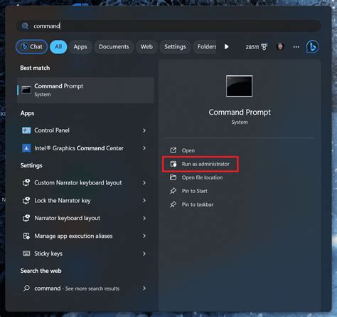Select Command Prompt best match result
337x317 pixels.
coord(85,90)
